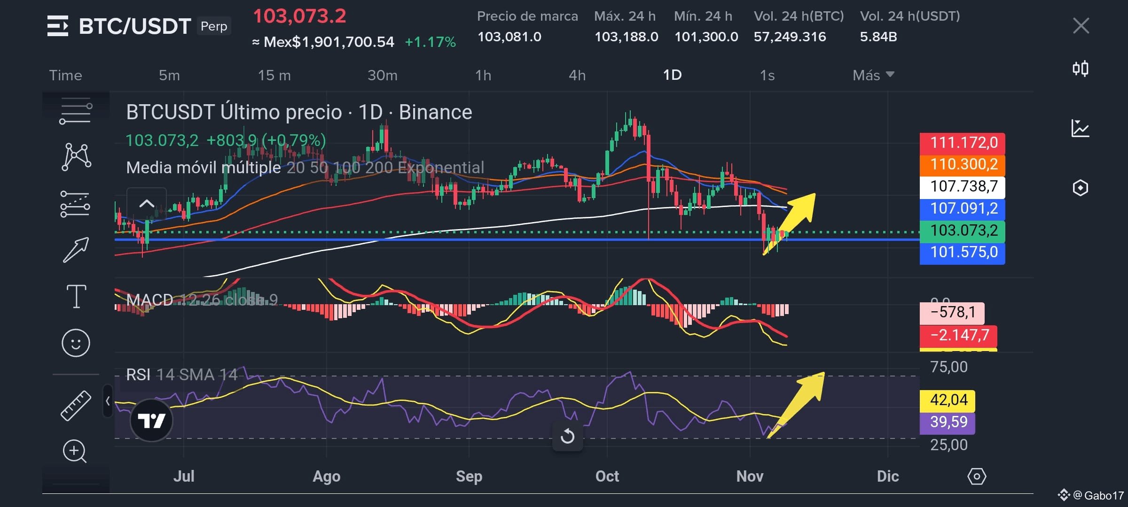Click the Nov label on time axis
This screenshot has height=507, width=1128.
[750, 476]
